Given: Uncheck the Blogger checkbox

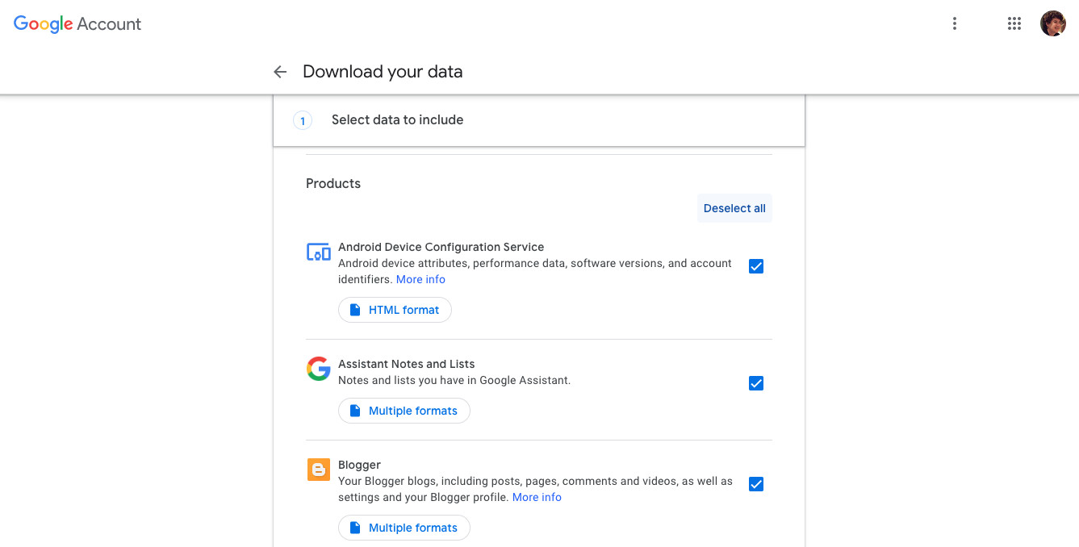Looking at the screenshot, I should [756, 484].
